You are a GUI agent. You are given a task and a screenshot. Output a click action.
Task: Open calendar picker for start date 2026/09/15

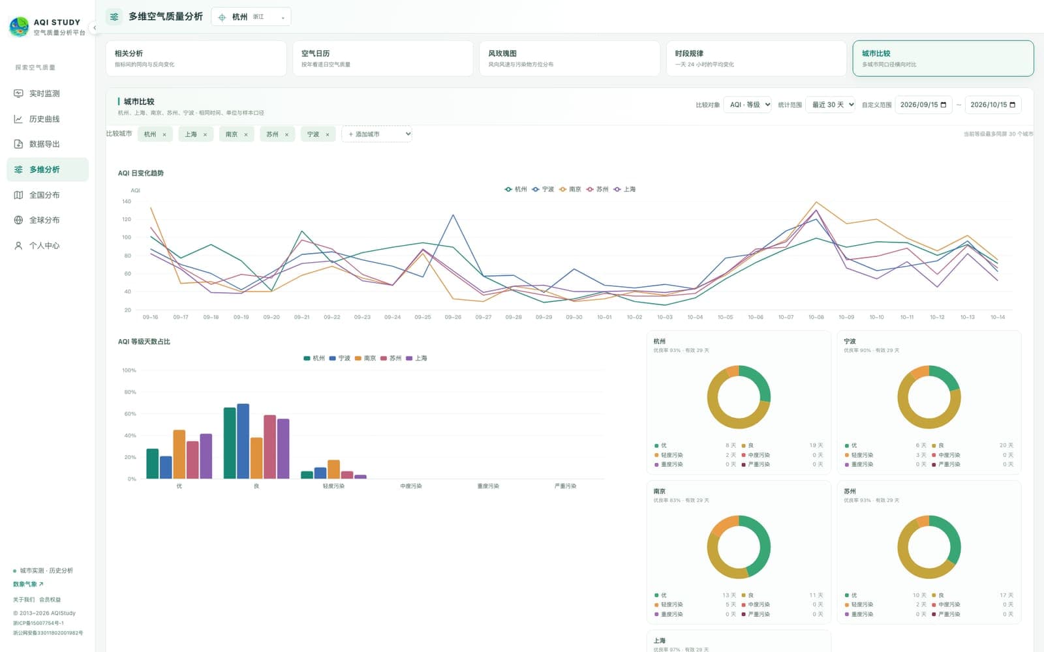(x=944, y=105)
